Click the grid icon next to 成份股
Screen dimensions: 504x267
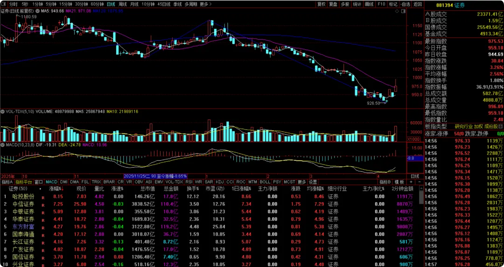(501, 126)
